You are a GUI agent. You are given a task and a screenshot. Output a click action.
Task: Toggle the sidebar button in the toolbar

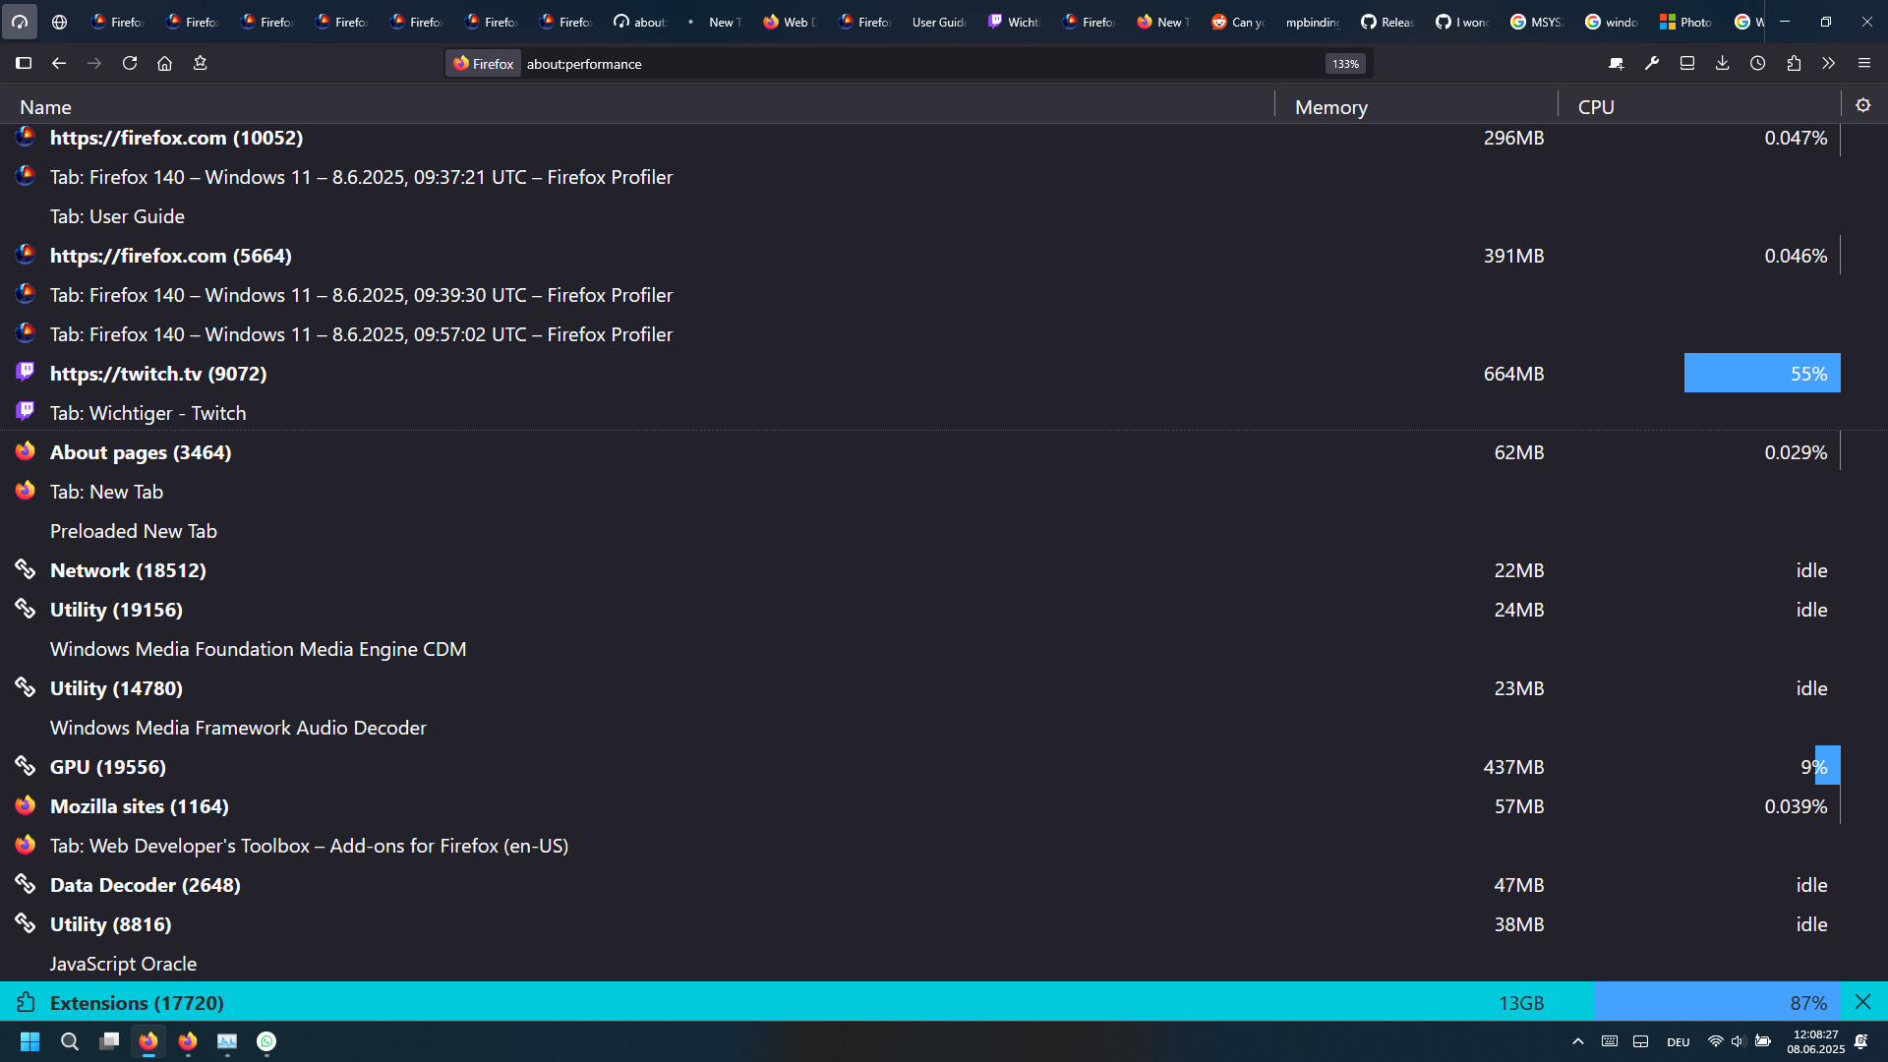point(24,63)
